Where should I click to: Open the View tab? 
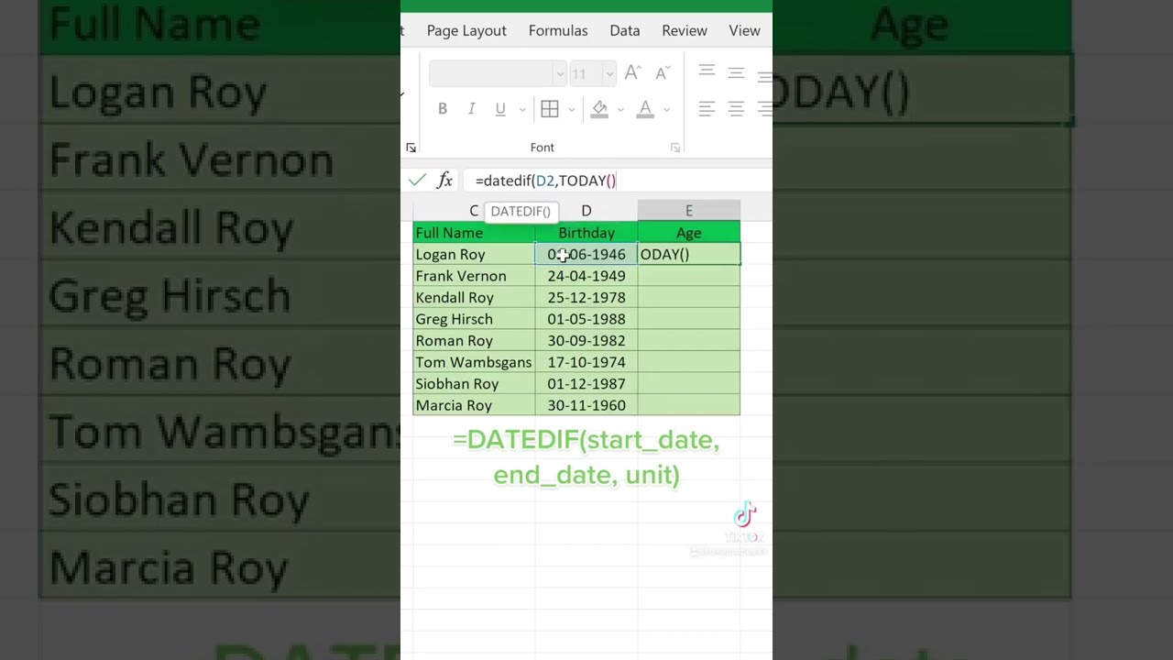pyautogui.click(x=744, y=30)
